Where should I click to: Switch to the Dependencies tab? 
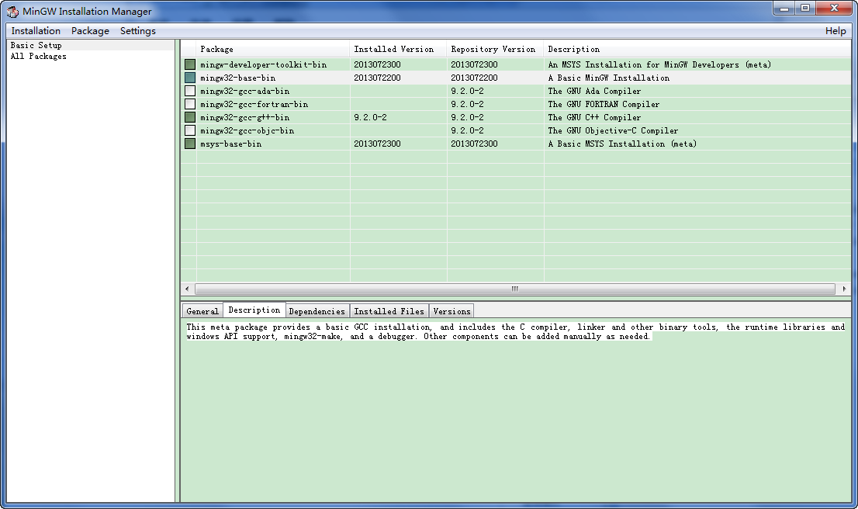coord(317,311)
